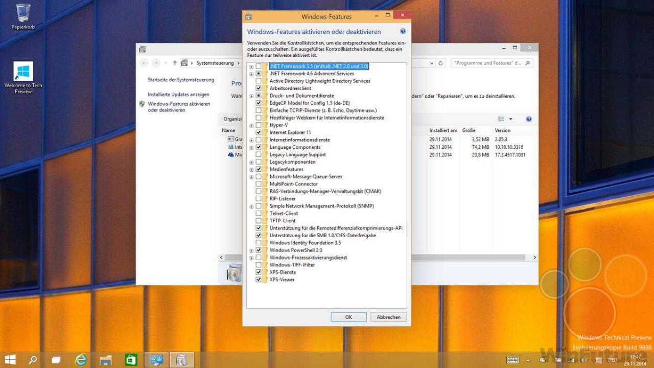Uncheck Arbeitsordnerclient
The image size is (654, 368).
tap(259, 88)
